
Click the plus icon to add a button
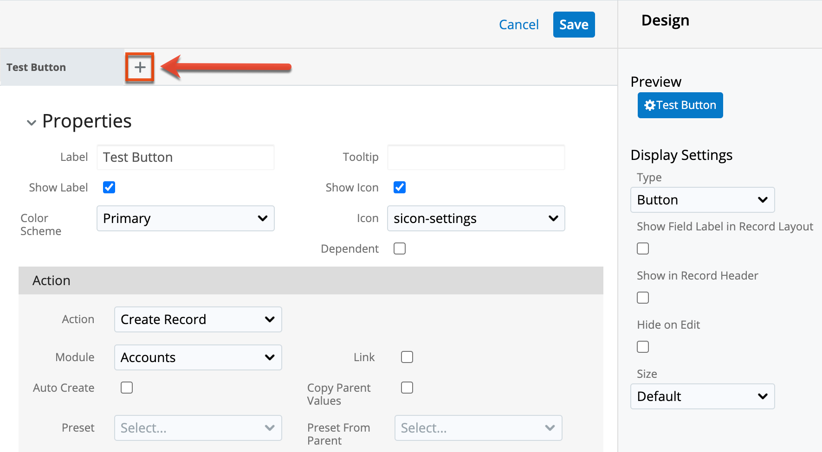pyautogui.click(x=140, y=68)
